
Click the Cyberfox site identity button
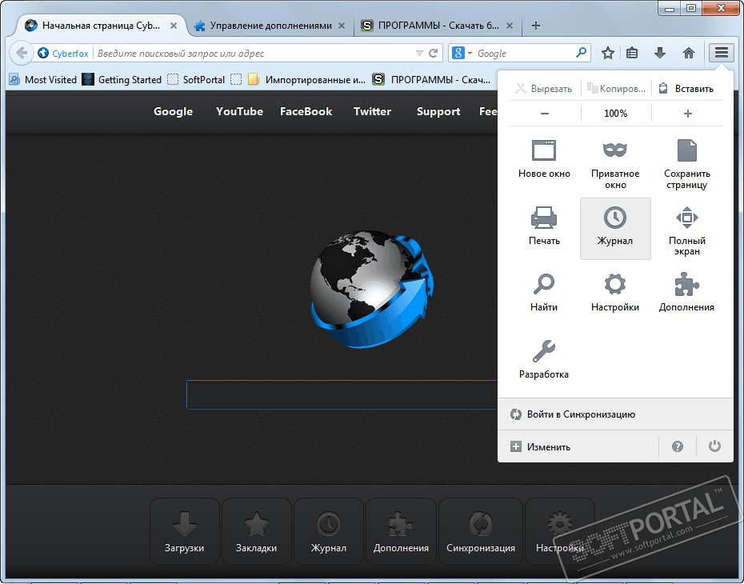point(63,53)
